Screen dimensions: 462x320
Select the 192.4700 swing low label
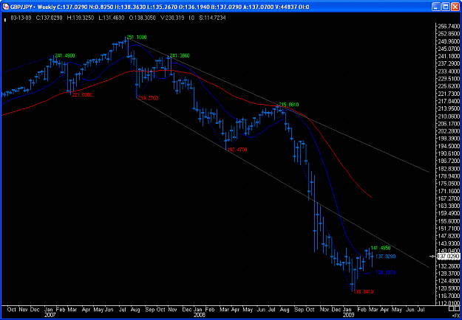[237, 150]
